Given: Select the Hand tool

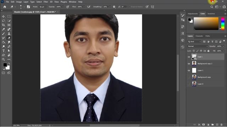Looking at the screenshot, I should point(9,55).
